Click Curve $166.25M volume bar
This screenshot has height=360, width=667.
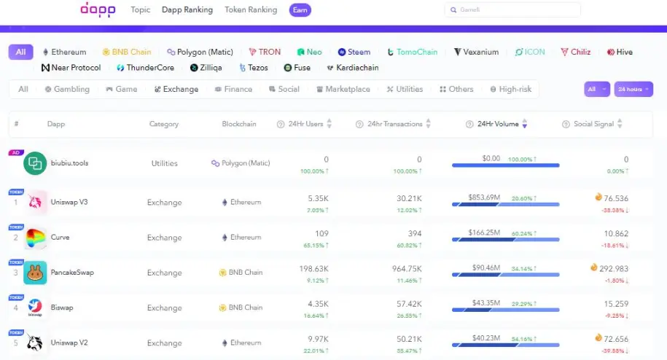tap(505, 240)
